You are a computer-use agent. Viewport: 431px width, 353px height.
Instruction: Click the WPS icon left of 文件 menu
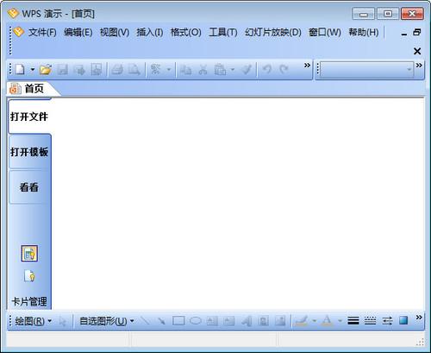(18, 32)
